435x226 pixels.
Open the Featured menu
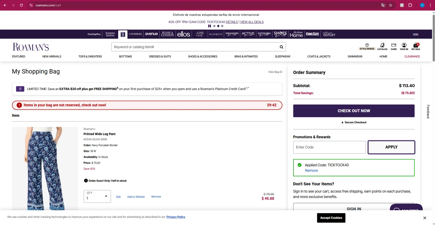click(19, 56)
